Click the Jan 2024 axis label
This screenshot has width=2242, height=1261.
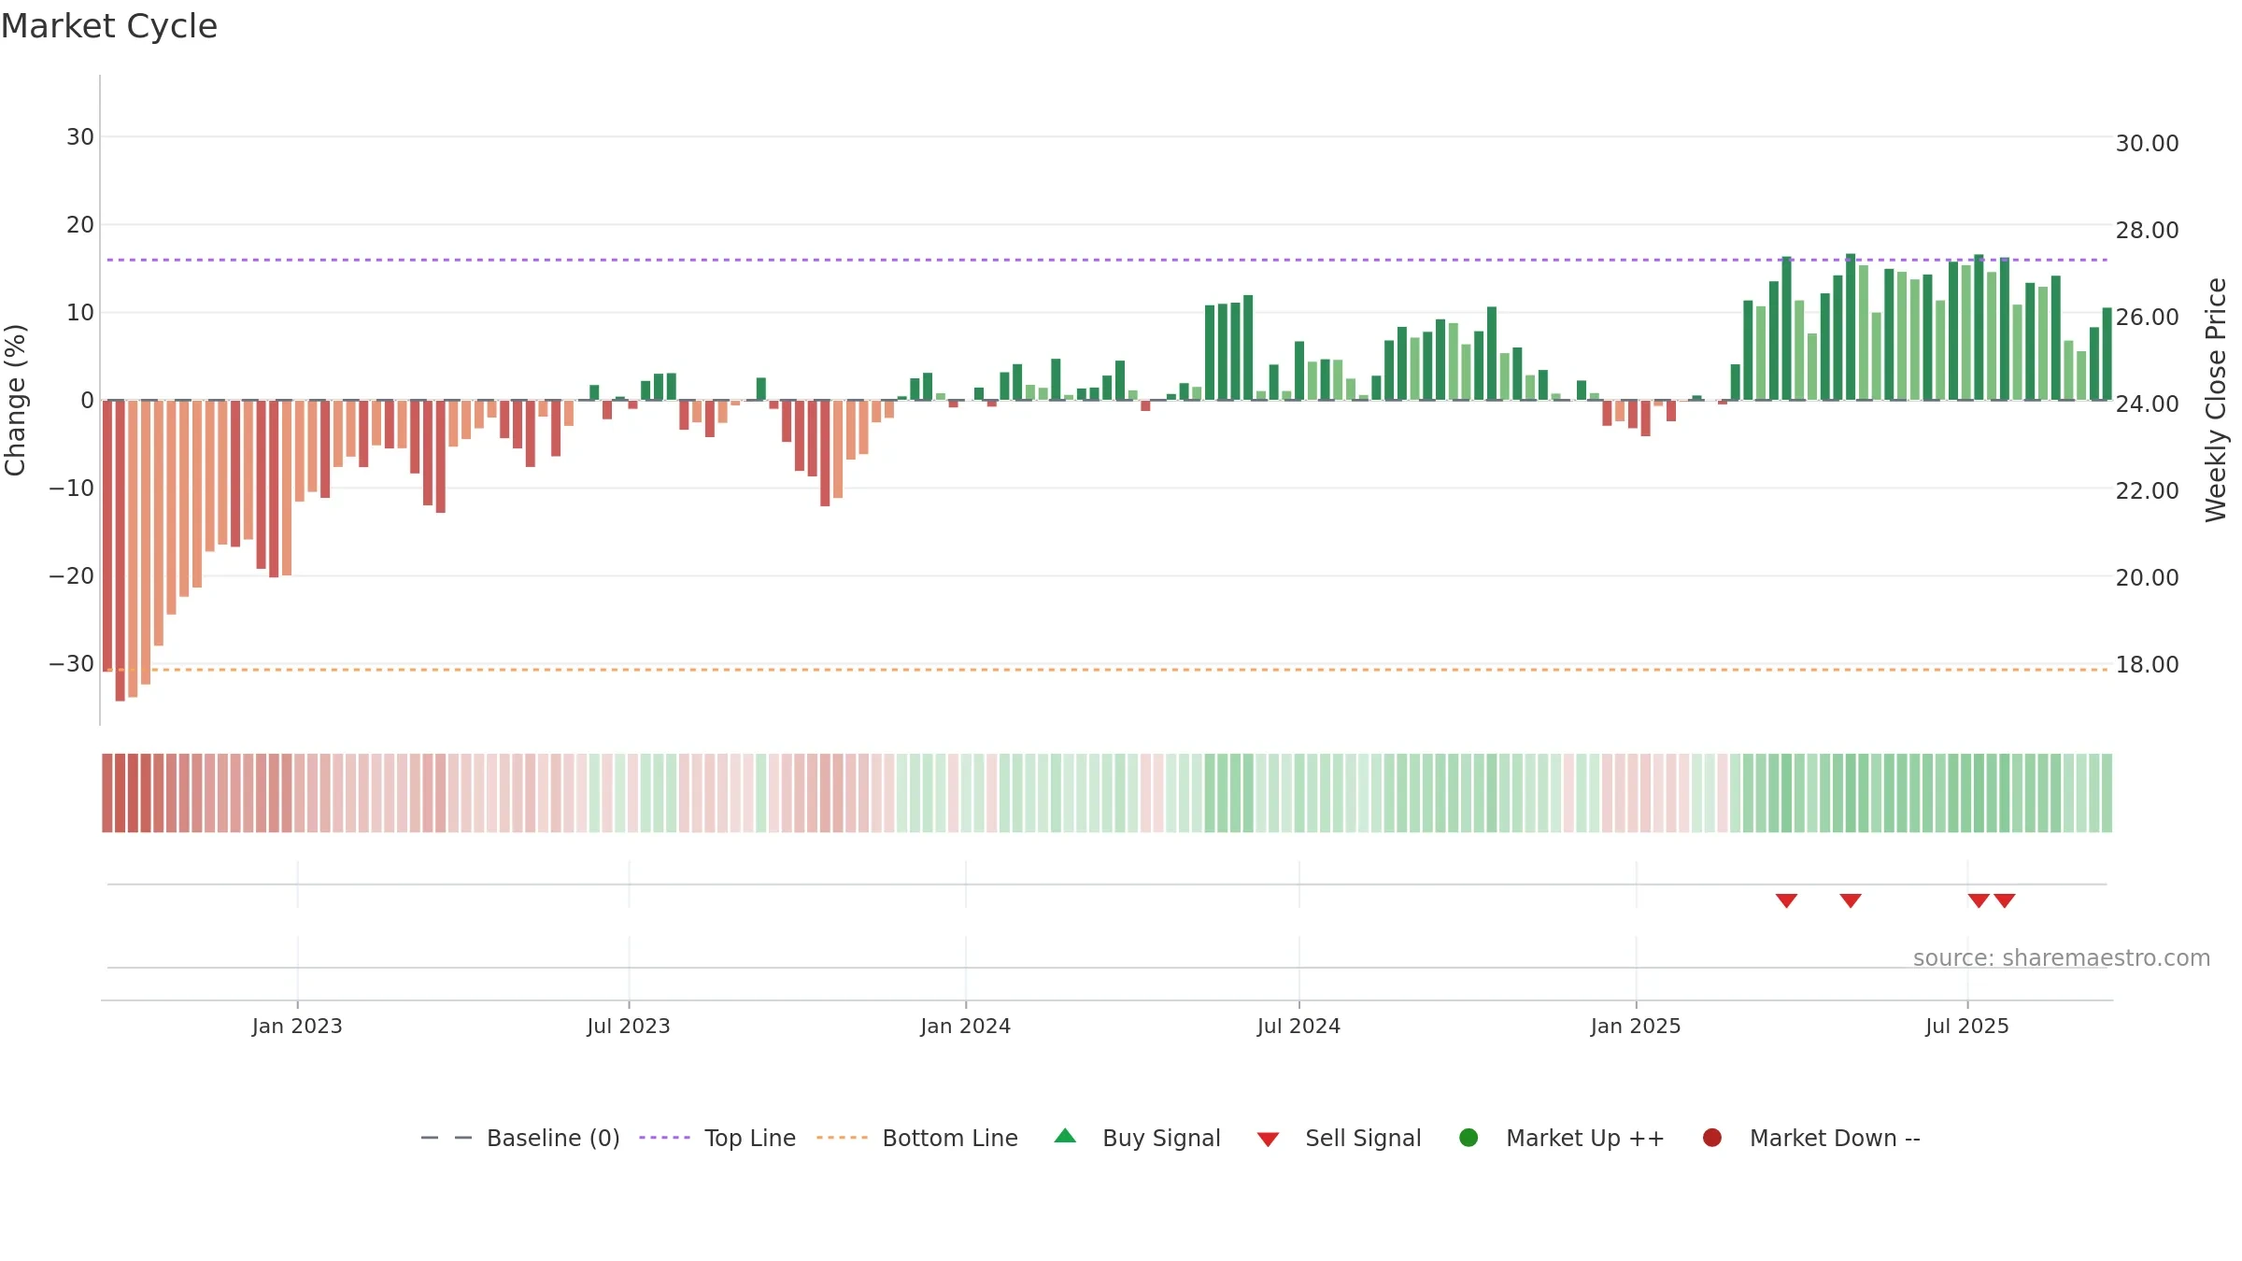[x=965, y=1026]
